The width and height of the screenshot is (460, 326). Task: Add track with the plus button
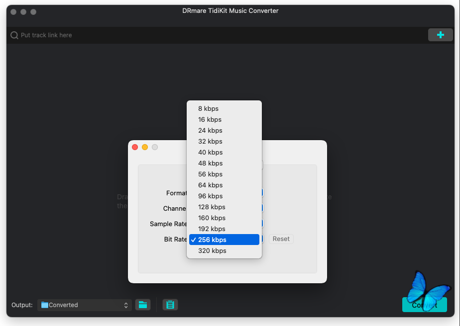[440, 35]
